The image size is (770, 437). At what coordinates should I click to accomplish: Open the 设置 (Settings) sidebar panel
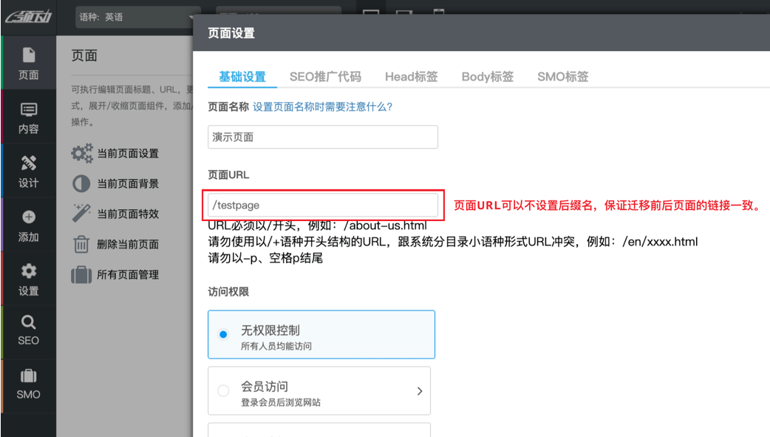29,280
